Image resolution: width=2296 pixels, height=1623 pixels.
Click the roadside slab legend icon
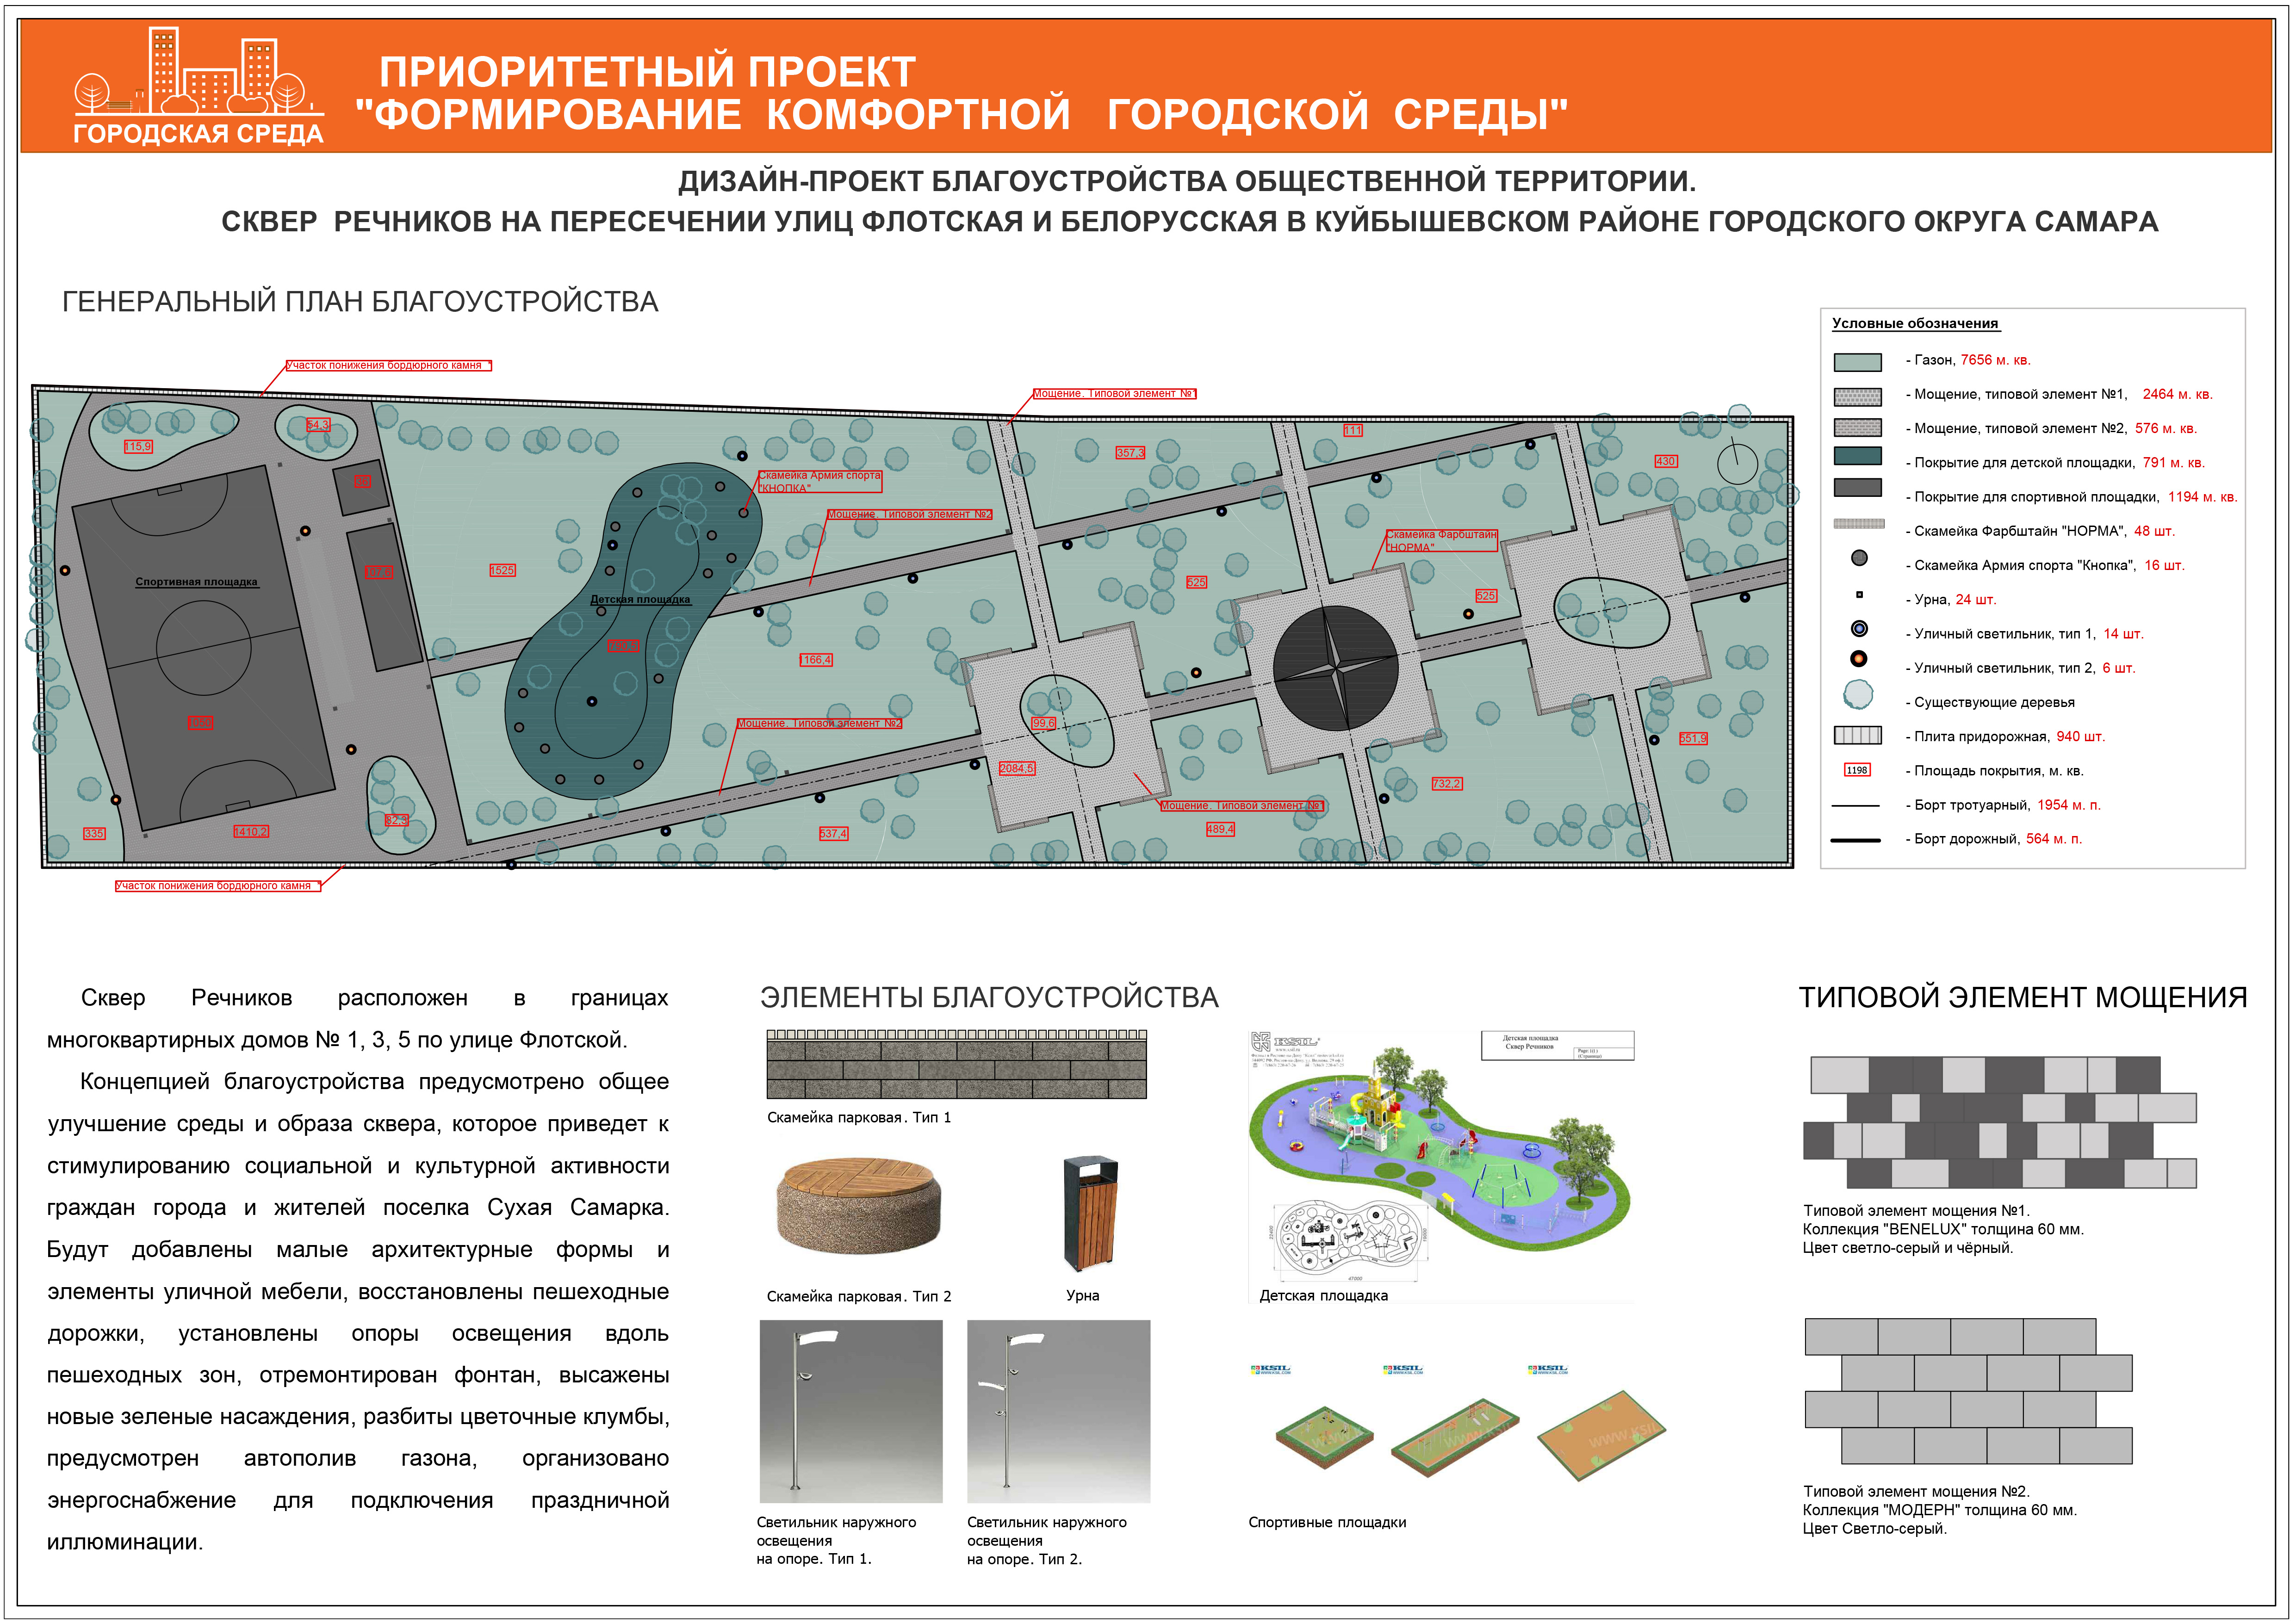pos(1857,736)
